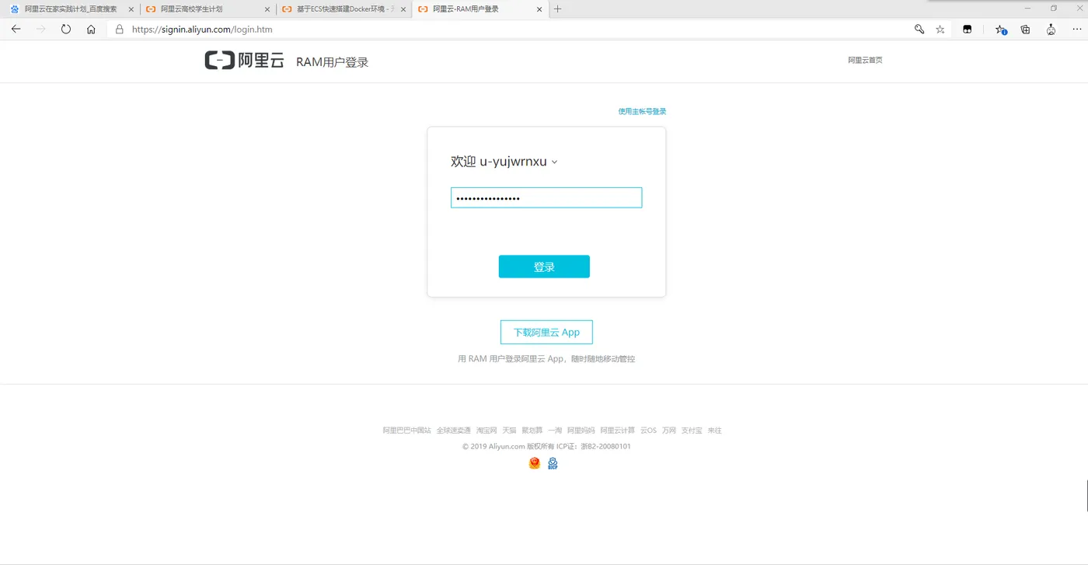The image size is (1088, 565).
Task: Go to 阿里云首页 link
Action: [x=865, y=60]
